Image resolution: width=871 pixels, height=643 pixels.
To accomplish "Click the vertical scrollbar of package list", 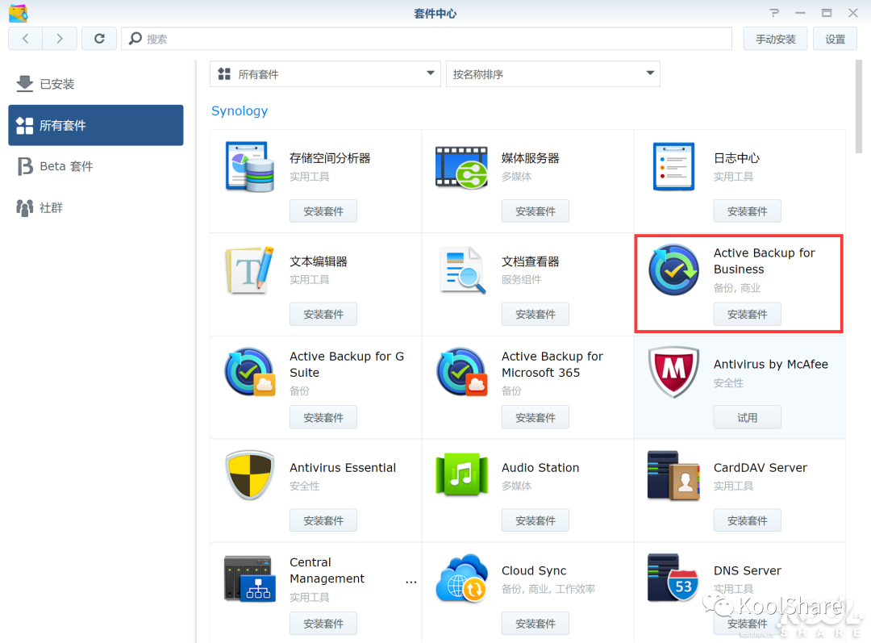I will [859, 106].
